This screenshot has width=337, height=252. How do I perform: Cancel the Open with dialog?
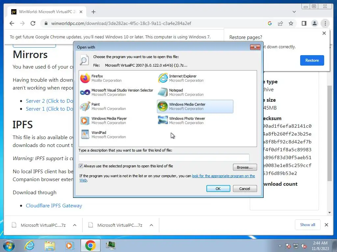pos(245,189)
